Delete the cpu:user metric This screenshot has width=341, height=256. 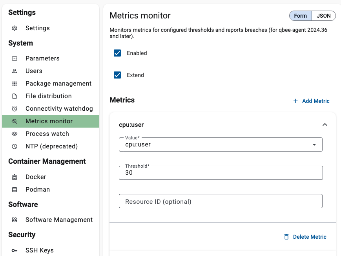coord(305,237)
